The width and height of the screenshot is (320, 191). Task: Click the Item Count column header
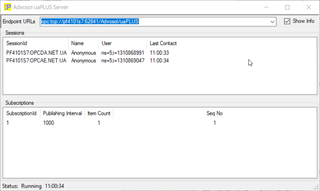pos(99,113)
